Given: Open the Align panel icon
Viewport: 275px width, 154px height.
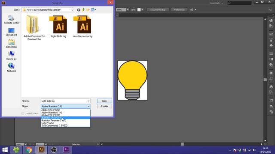Looking at the screenshot, I should 271,106.
